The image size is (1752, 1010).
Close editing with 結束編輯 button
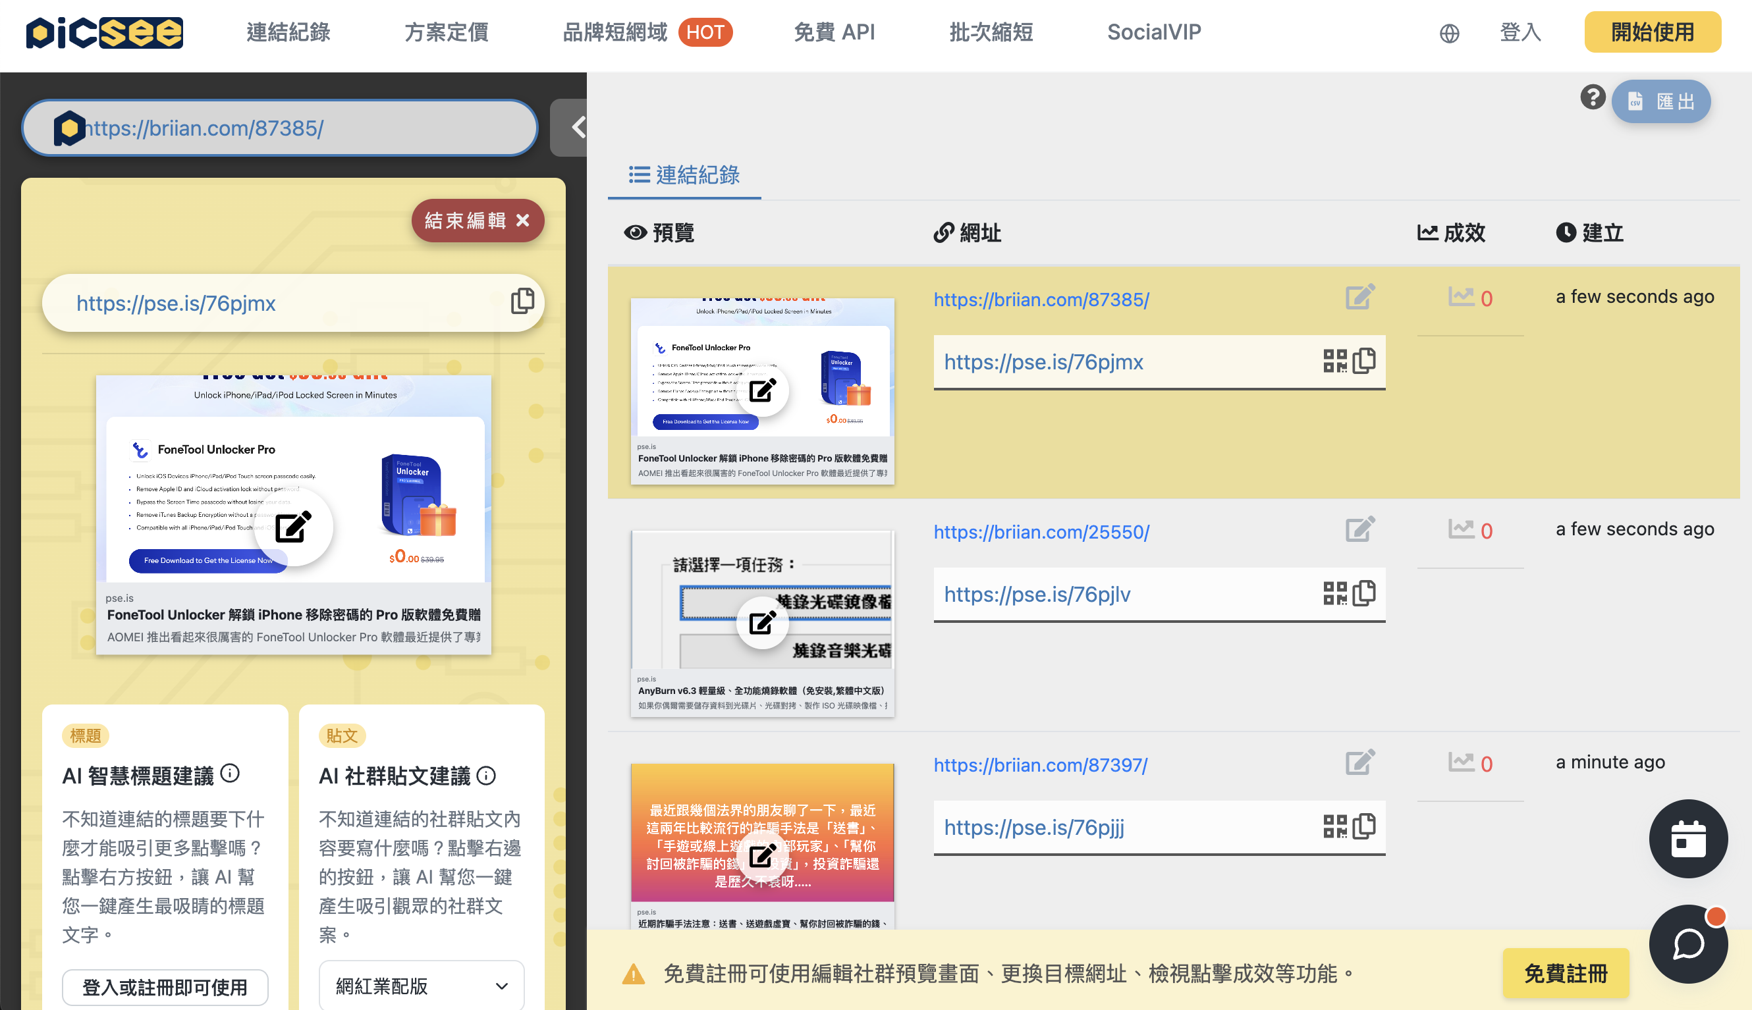(478, 221)
